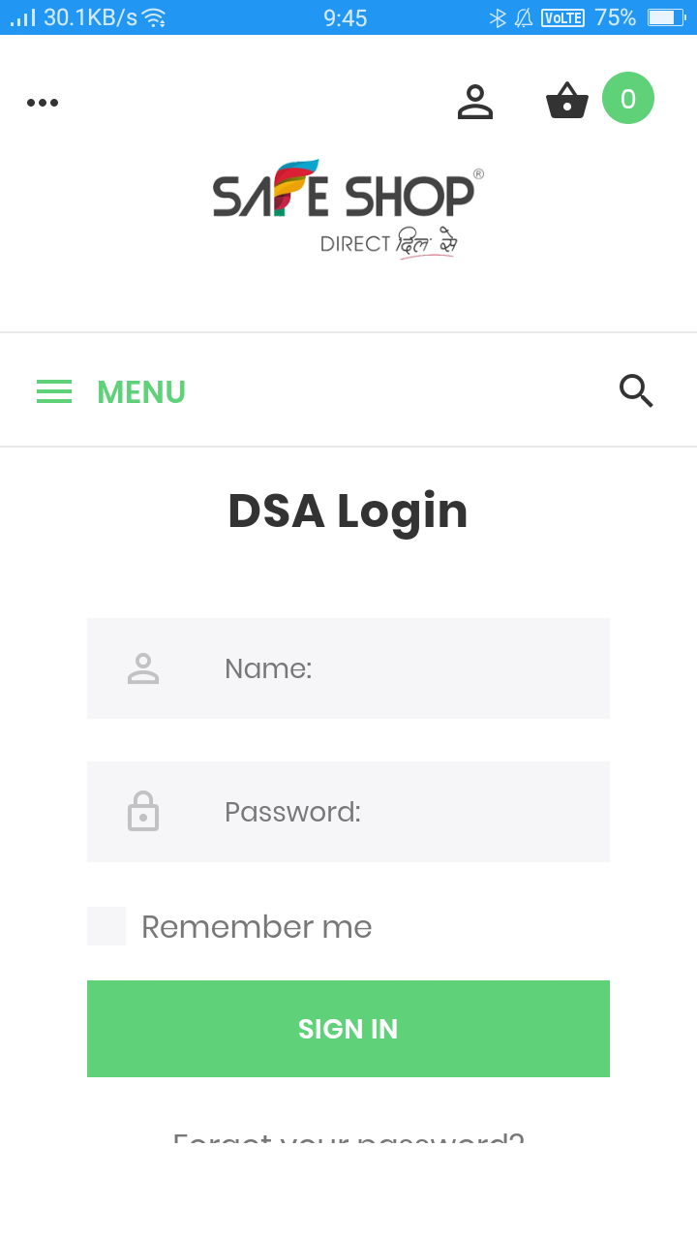Tick the Remember me checkbox
This screenshot has width=697, height=1240.
pos(106,926)
